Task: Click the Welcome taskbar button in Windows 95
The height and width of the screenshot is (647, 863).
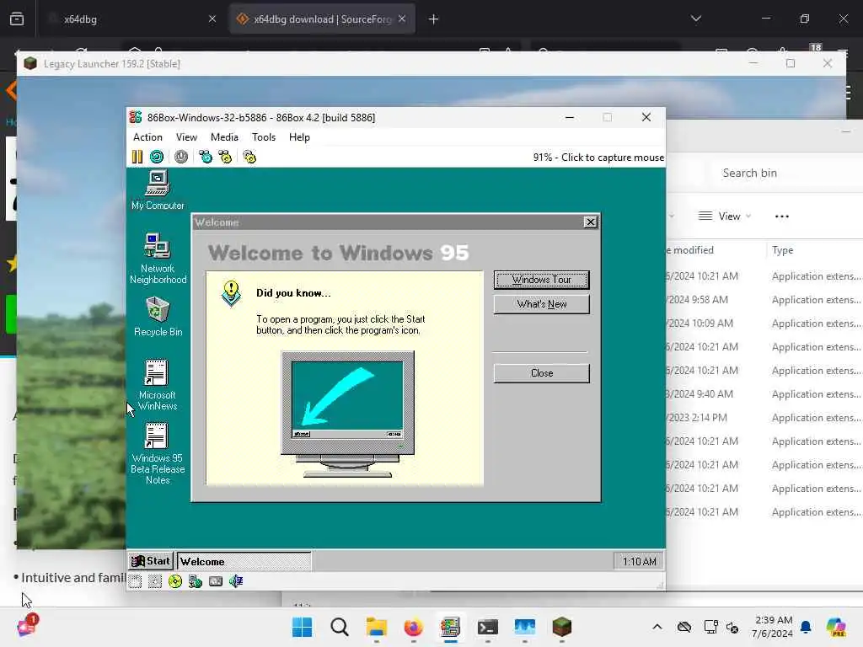Action: (244, 561)
